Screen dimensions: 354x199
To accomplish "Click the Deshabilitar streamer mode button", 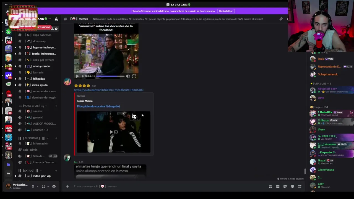I will pyautogui.click(x=226, y=11).
